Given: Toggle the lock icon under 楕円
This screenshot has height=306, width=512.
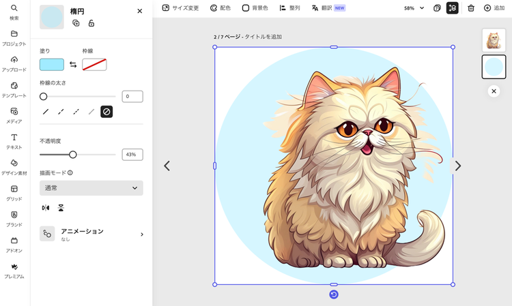Looking at the screenshot, I should pos(91,23).
